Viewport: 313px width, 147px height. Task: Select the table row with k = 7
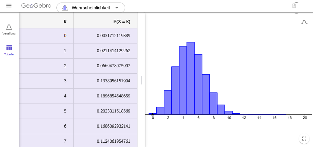coord(79,141)
